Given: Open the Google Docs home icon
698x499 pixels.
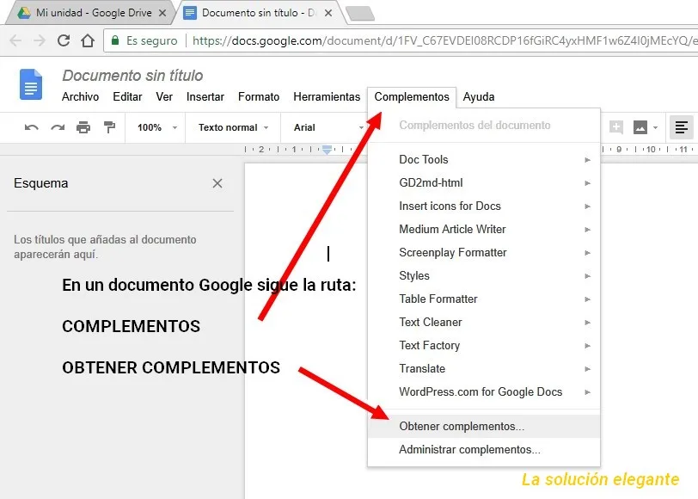Looking at the screenshot, I should tap(31, 85).
